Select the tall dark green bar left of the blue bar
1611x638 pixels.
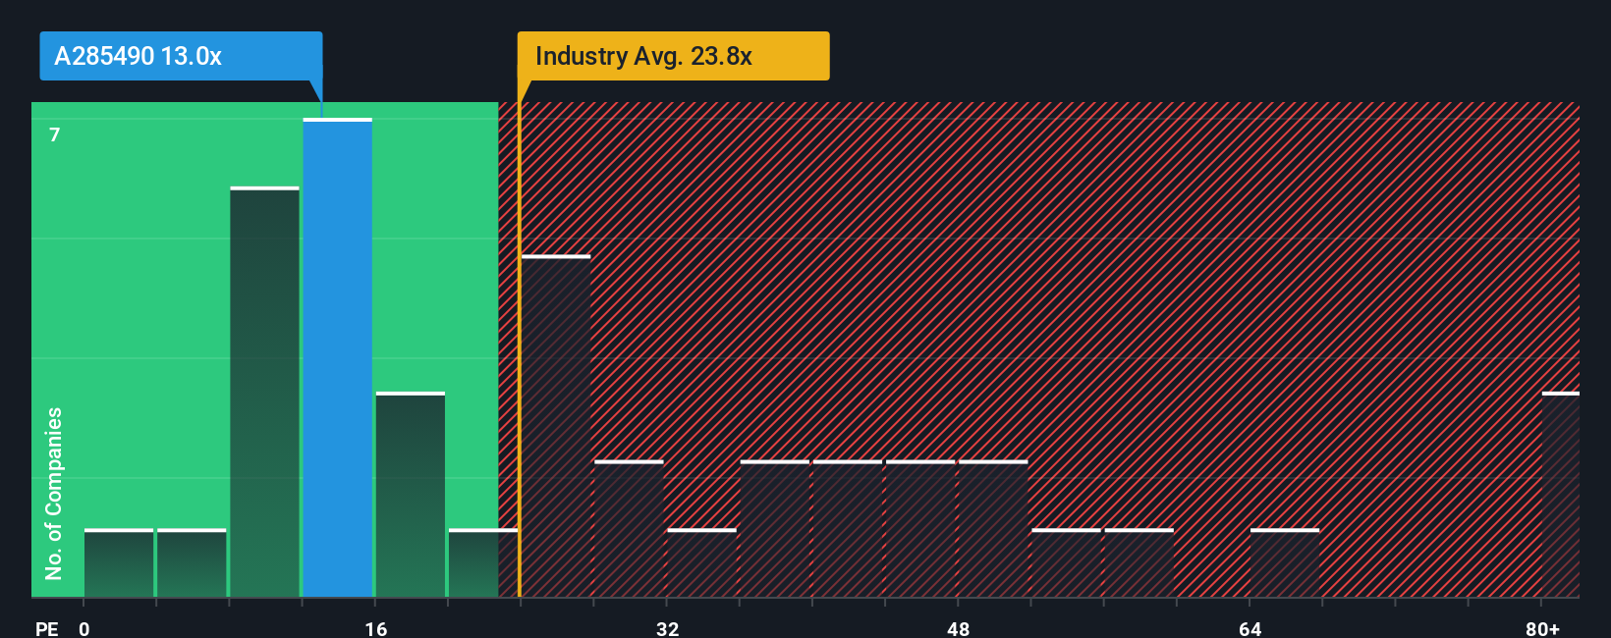(265, 393)
